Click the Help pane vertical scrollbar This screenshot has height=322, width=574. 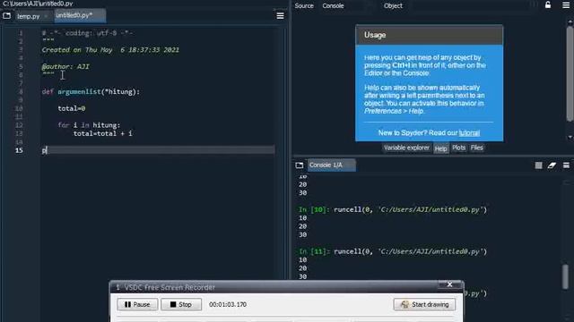[570, 73]
